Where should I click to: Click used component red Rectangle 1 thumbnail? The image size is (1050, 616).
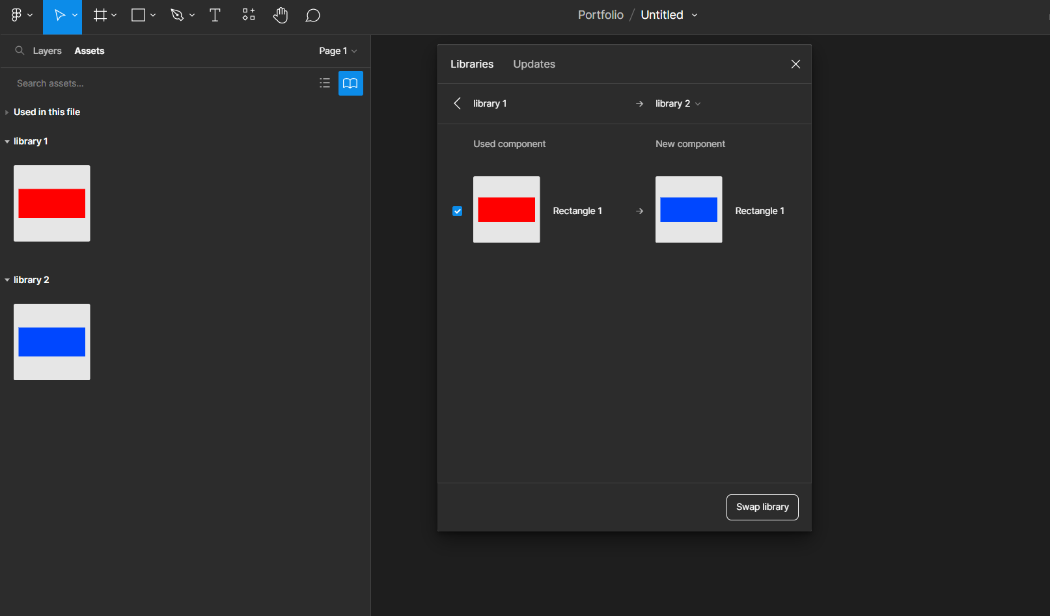(x=506, y=209)
